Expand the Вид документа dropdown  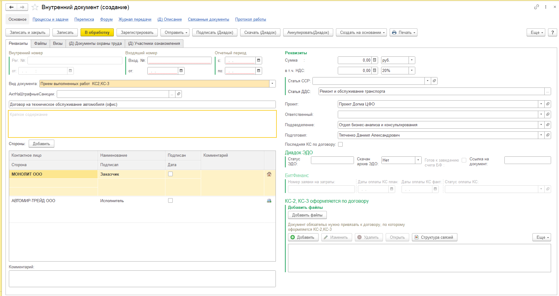(272, 84)
